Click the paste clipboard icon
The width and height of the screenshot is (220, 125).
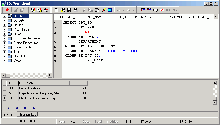pyautogui.click(x=97, y=10)
